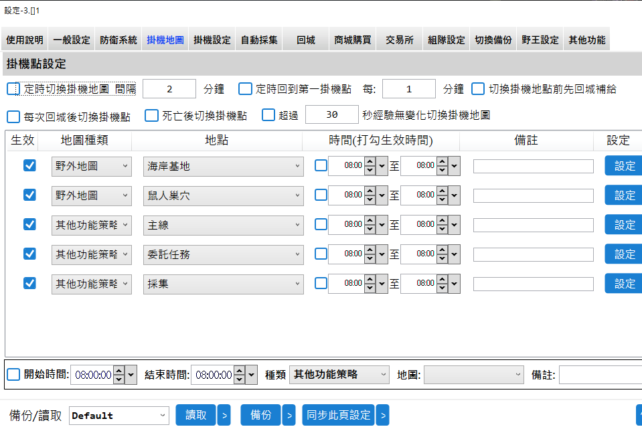This screenshot has width=642, height=433.
Task: Expand the 海岸基地 location dropdown
Action: click(x=223, y=167)
